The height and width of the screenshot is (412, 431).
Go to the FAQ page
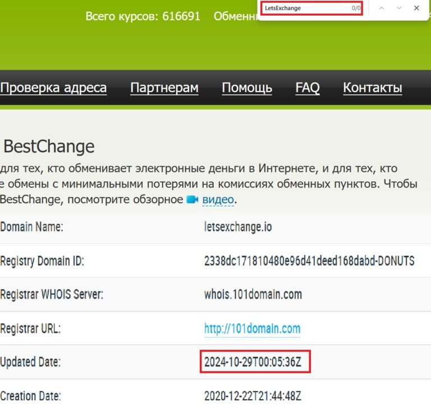pyautogui.click(x=307, y=88)
